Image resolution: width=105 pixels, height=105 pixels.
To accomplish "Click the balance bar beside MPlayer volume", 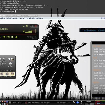I will click(36, 31).
